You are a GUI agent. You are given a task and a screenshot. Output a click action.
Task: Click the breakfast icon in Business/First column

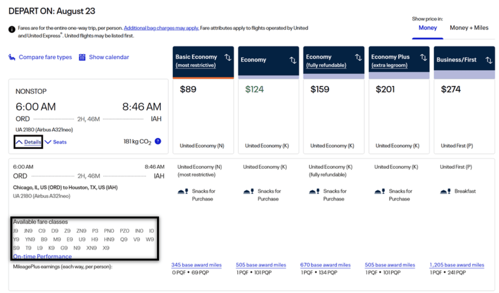click(x=444, y=191)
